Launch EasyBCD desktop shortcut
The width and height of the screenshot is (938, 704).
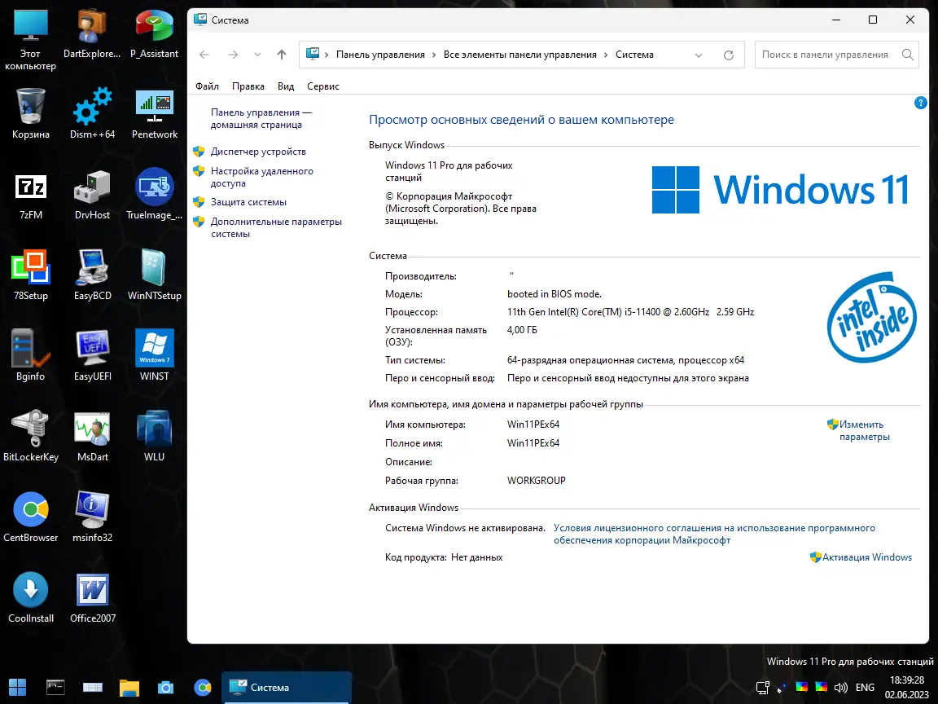click(92, 275)
